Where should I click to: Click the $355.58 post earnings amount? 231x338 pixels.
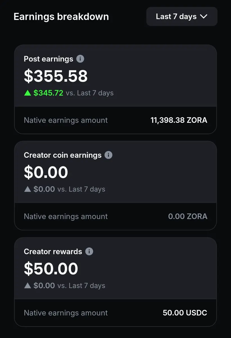[x=56, y=76]
